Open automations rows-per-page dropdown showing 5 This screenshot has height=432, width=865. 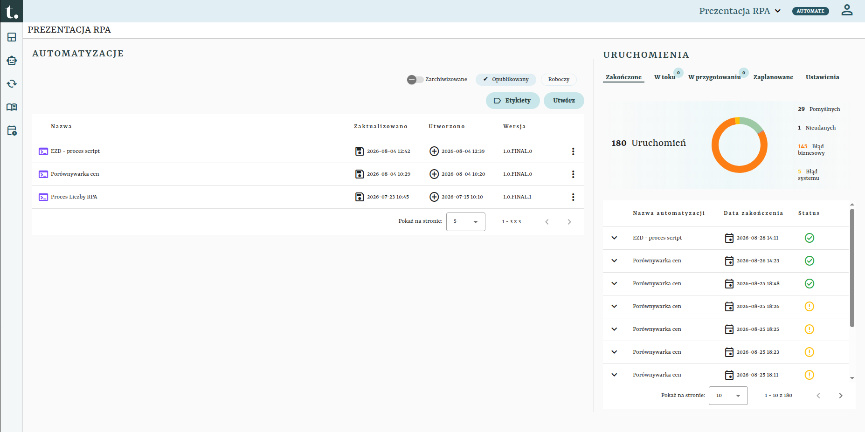(465, 222)
